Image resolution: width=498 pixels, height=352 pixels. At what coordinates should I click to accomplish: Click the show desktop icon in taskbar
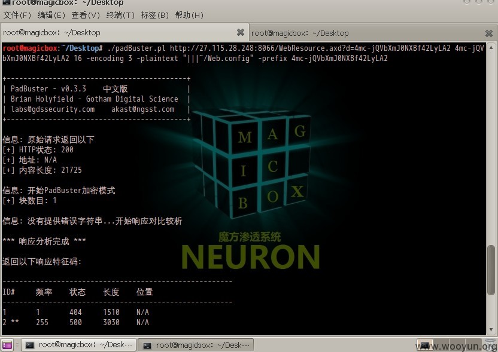tap(7, 345)
